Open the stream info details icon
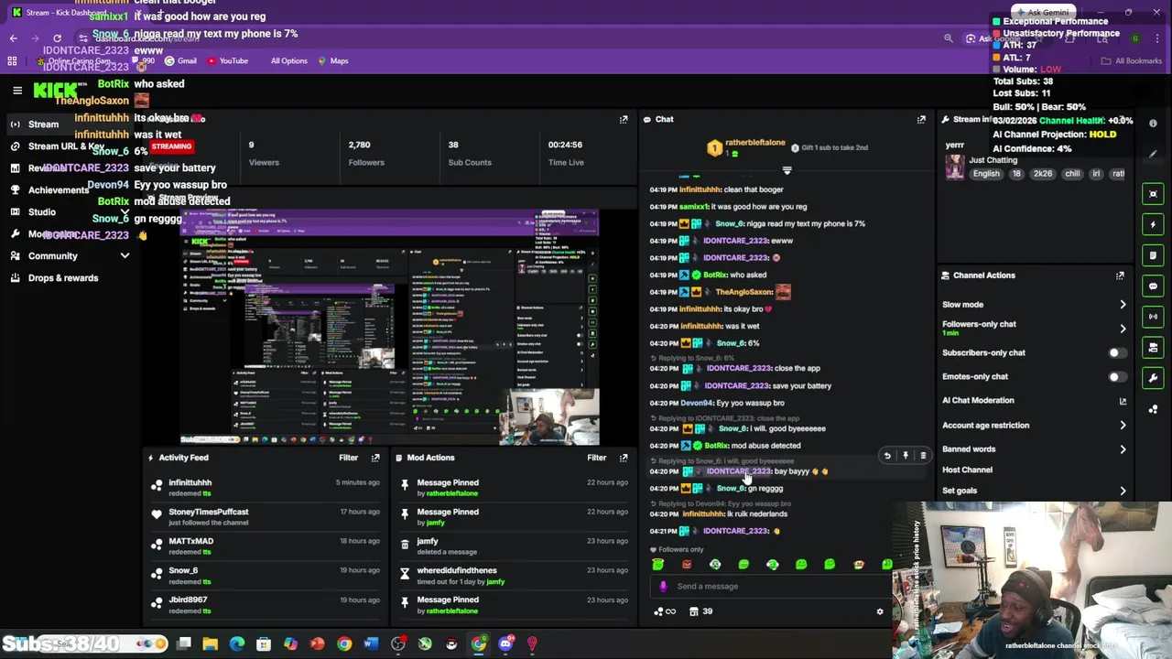 [x=1153, y=124]
